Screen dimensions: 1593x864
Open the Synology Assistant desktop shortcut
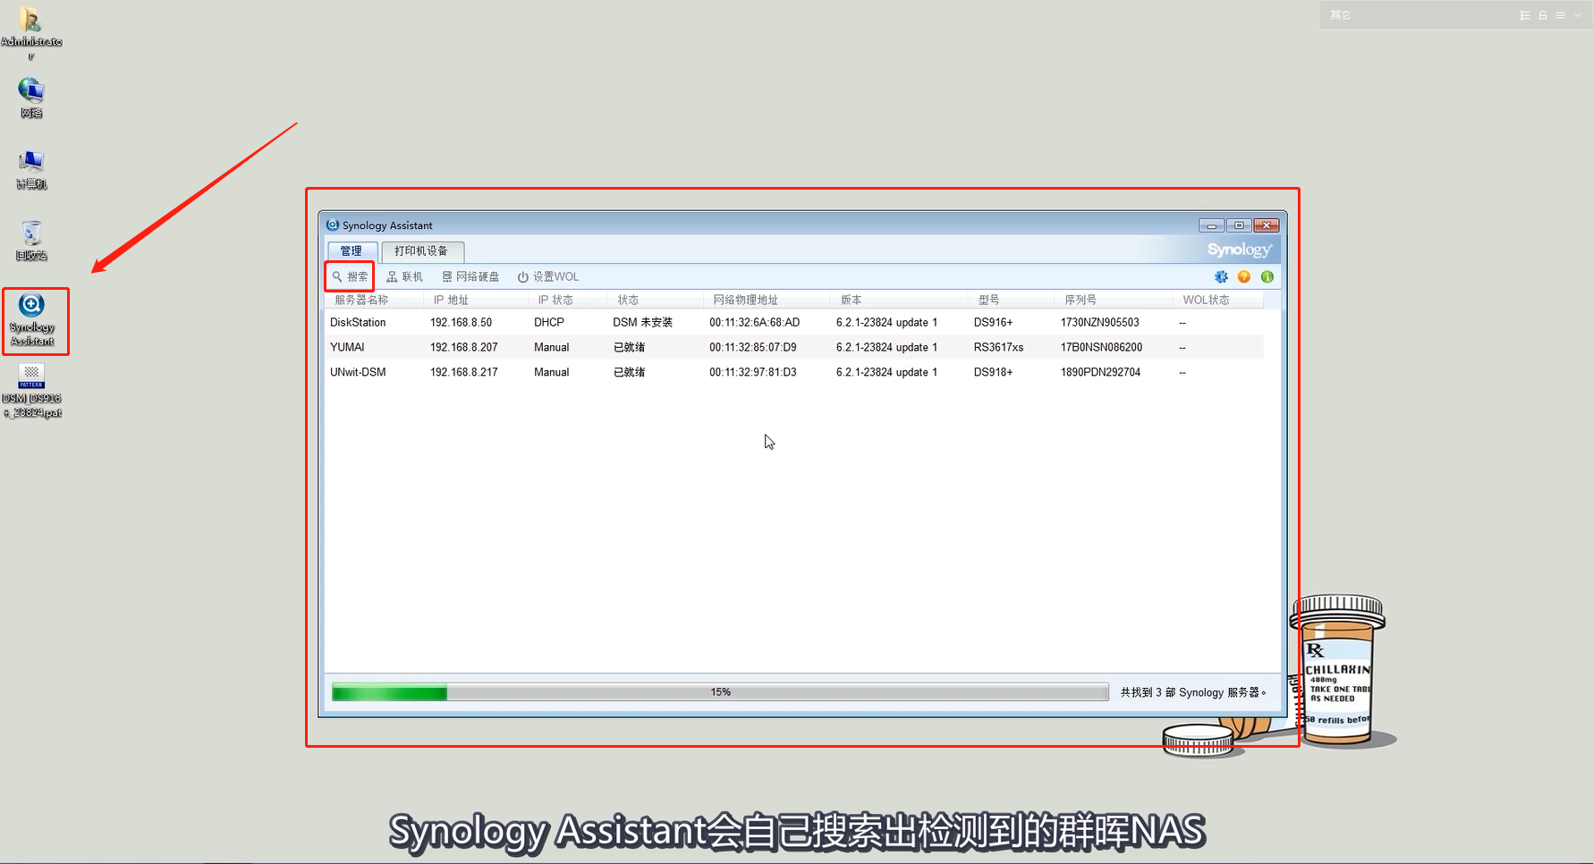[x=32, y=320]
